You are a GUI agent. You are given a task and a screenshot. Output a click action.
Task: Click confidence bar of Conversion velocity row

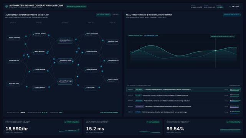point(235,91)
